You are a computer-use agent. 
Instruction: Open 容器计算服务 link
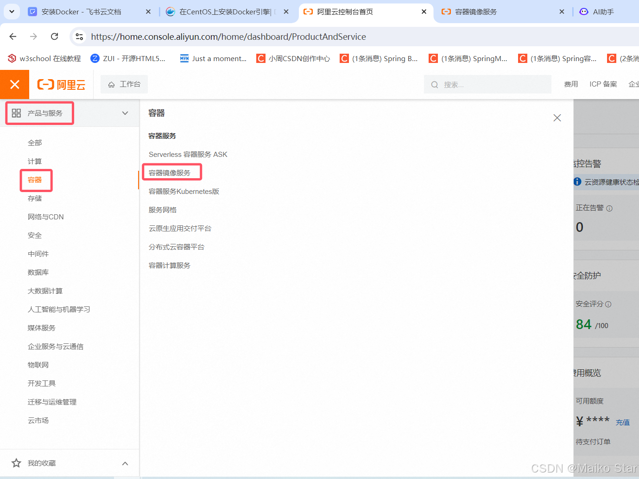170,266
